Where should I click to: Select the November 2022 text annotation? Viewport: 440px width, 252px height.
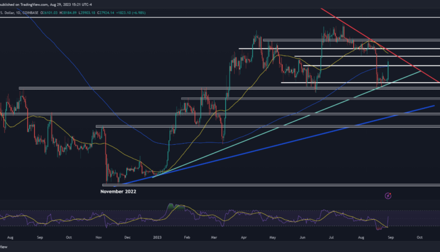coord(119,191)
